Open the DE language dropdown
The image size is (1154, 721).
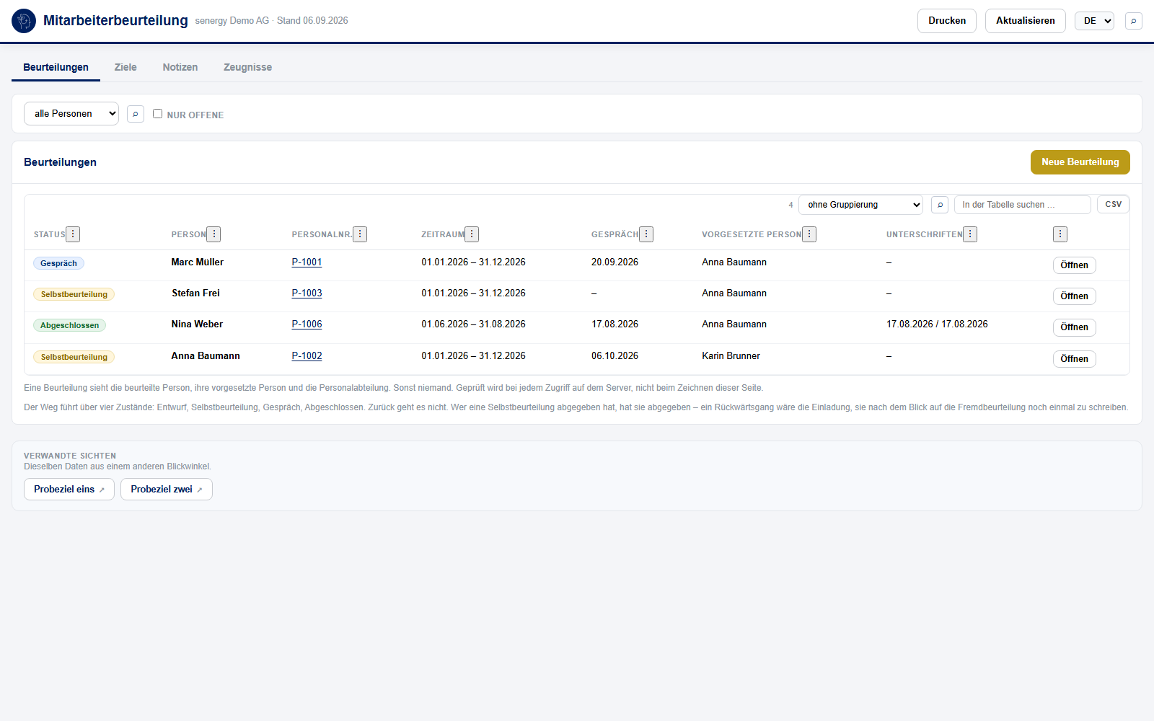click(1094, 21)
